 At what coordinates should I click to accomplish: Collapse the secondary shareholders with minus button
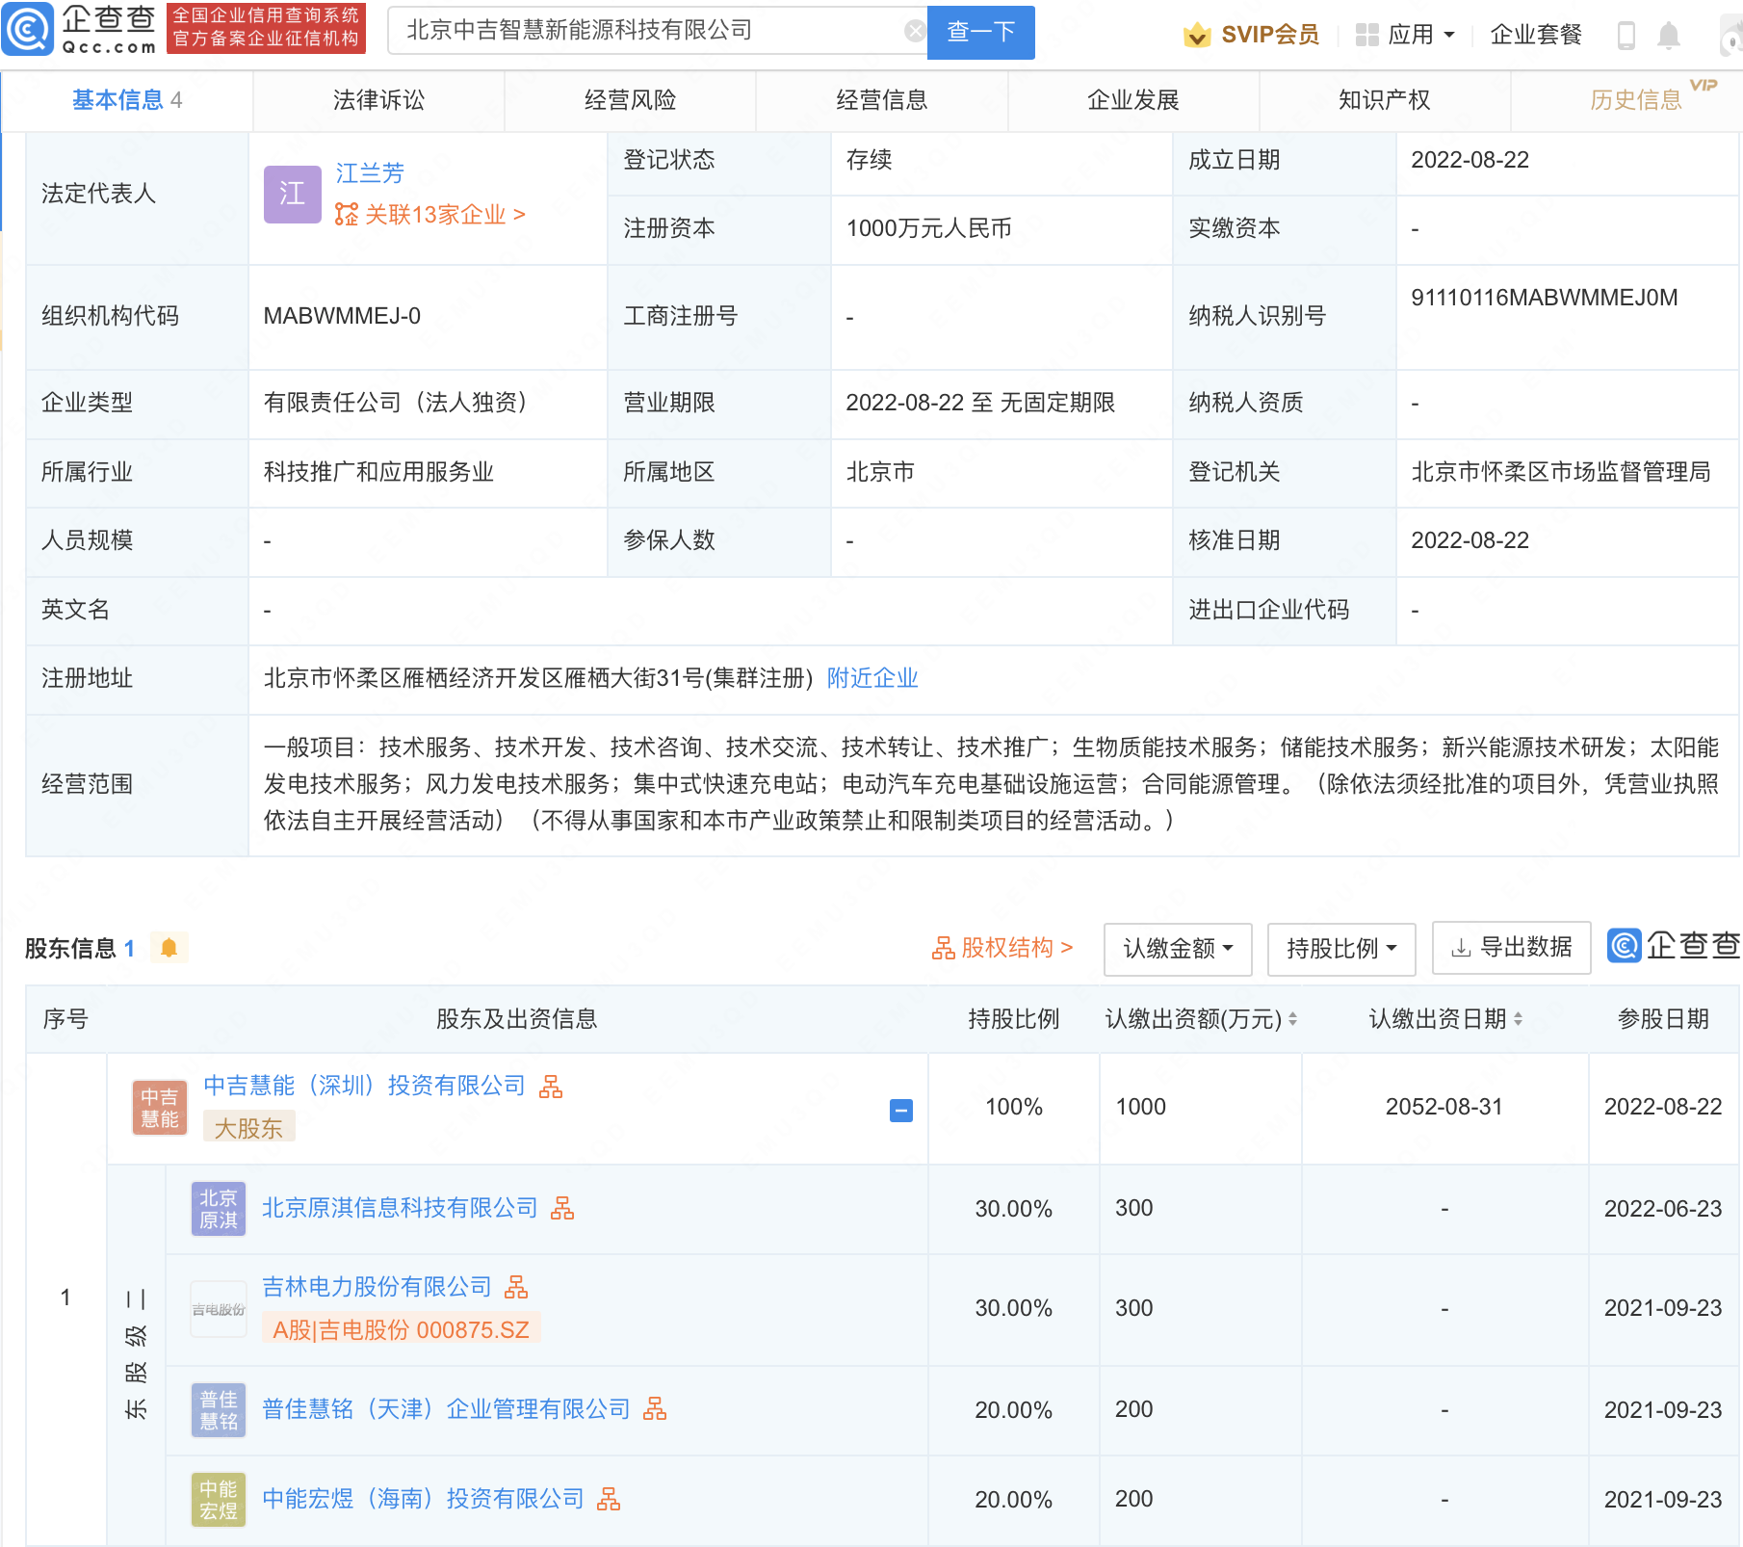pyautogui.click(x=901, y=1111)
